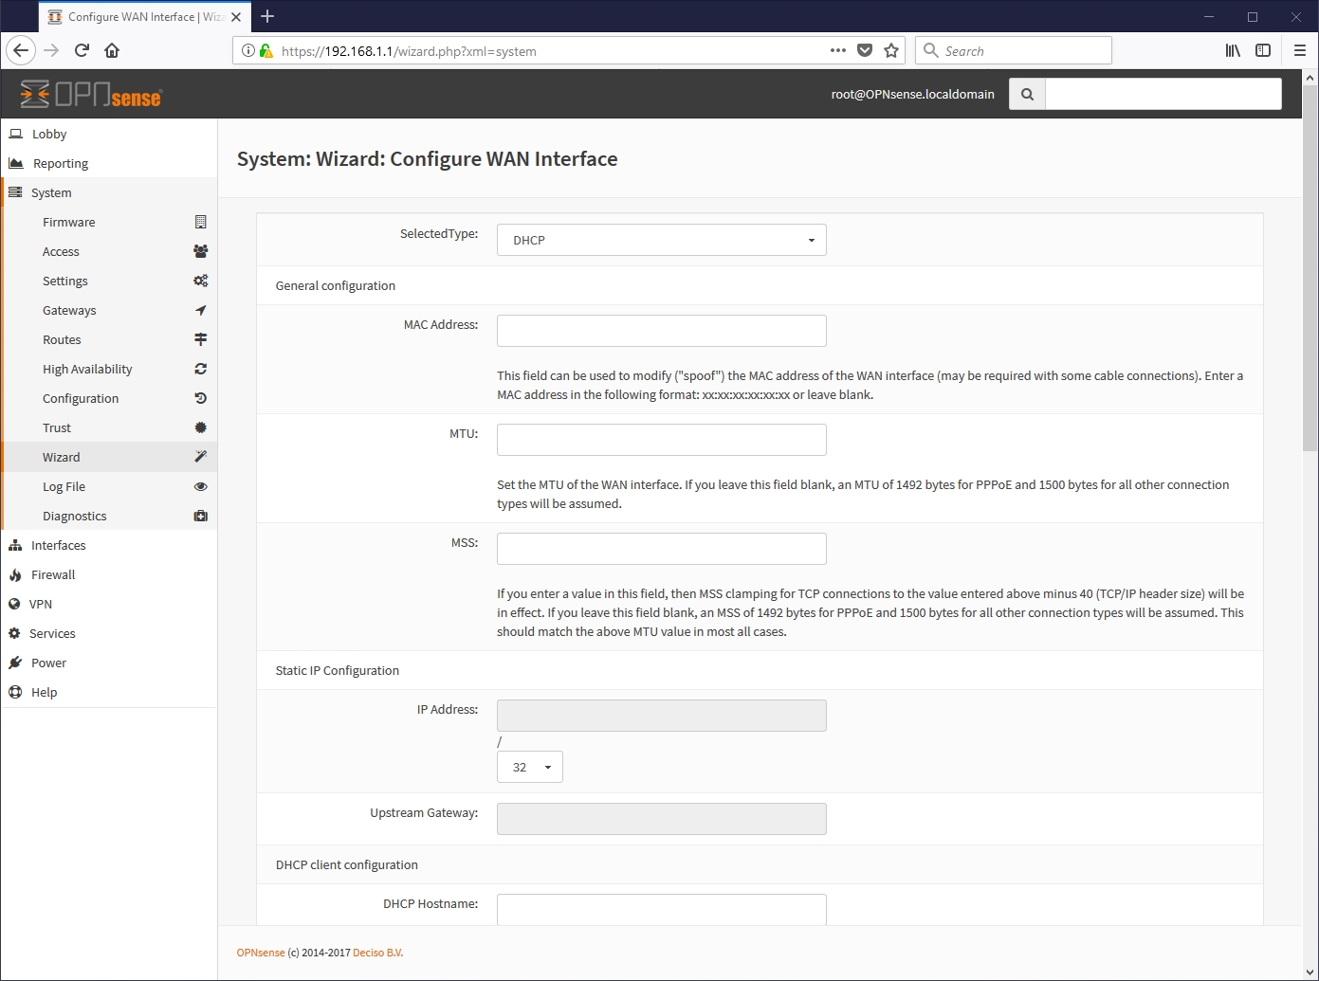Show the browser Library icon
Screen dimensions: 1319x981
[x=1233, y=51]
